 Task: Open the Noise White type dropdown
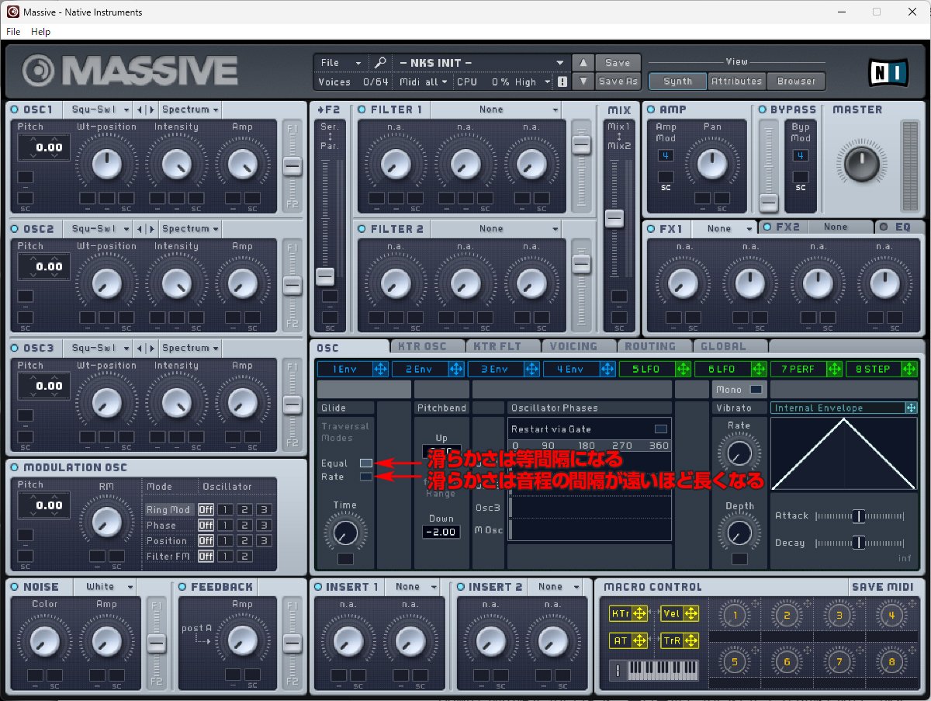pyautogui.click(x=106, y=587)
